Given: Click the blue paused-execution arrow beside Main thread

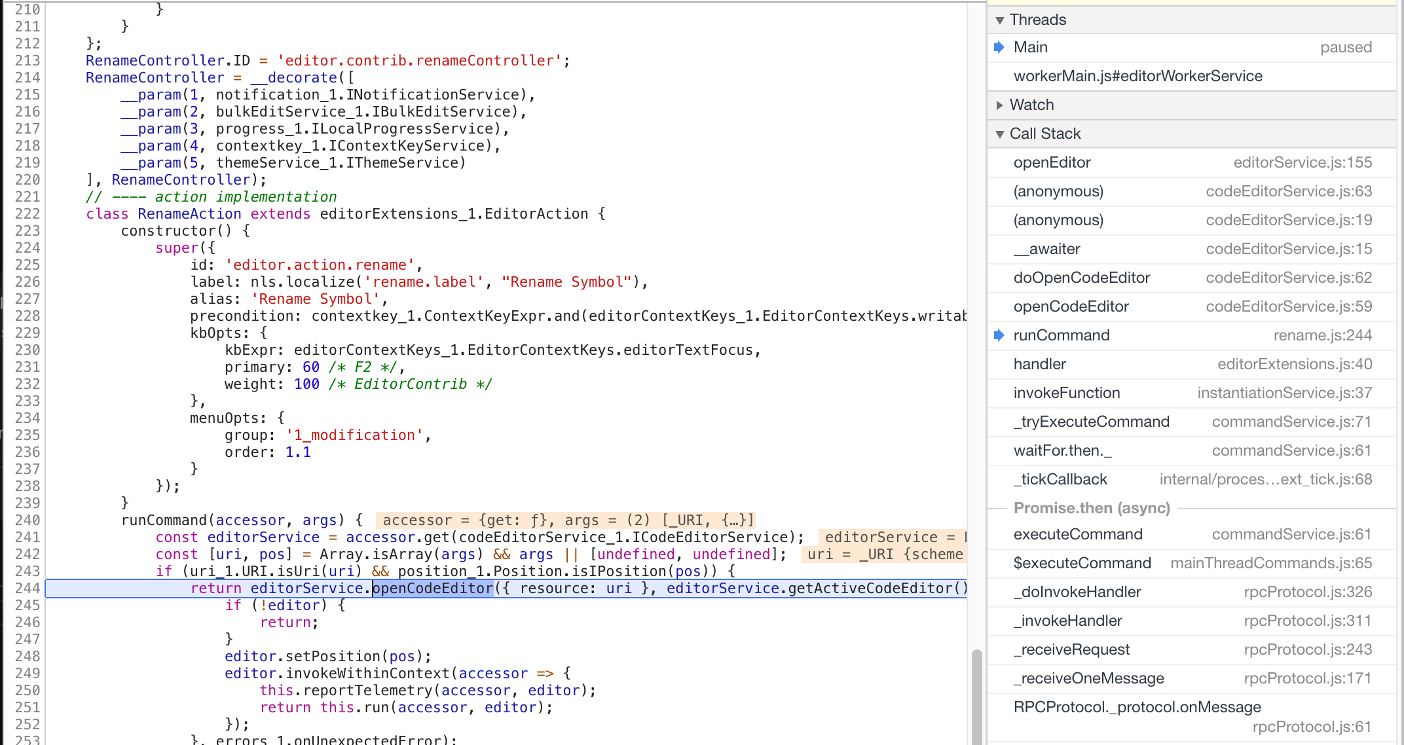Looking at the screenshot, I should 999,46.
